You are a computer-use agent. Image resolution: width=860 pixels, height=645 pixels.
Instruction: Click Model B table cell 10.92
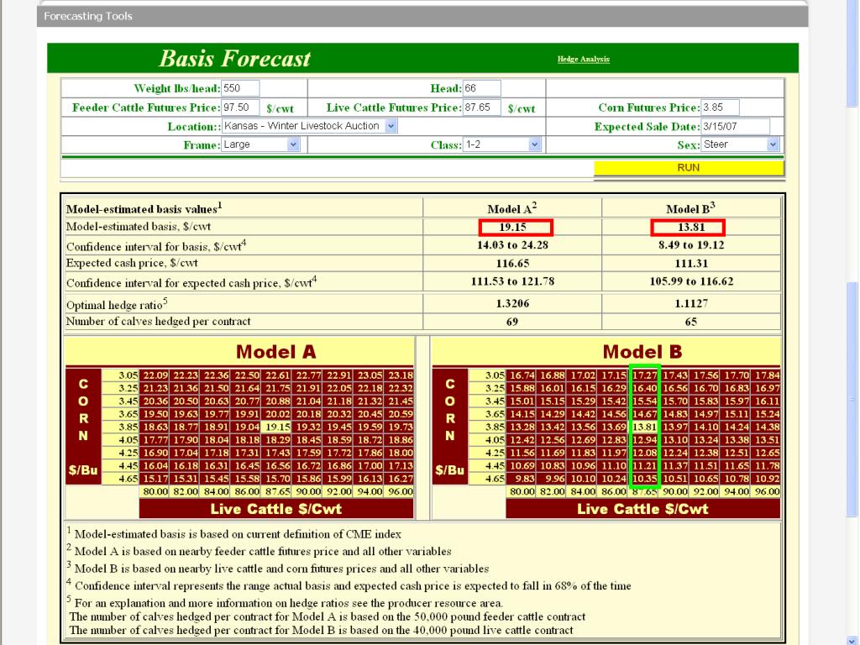pyautogui.click(x=766, y=478)
